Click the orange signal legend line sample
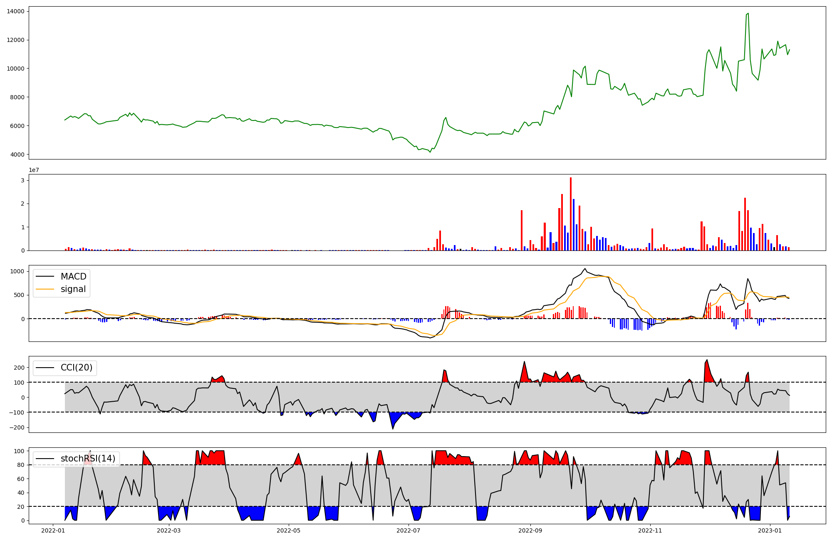This screenshot has width=832, height=540. click(x=45, y=289)
